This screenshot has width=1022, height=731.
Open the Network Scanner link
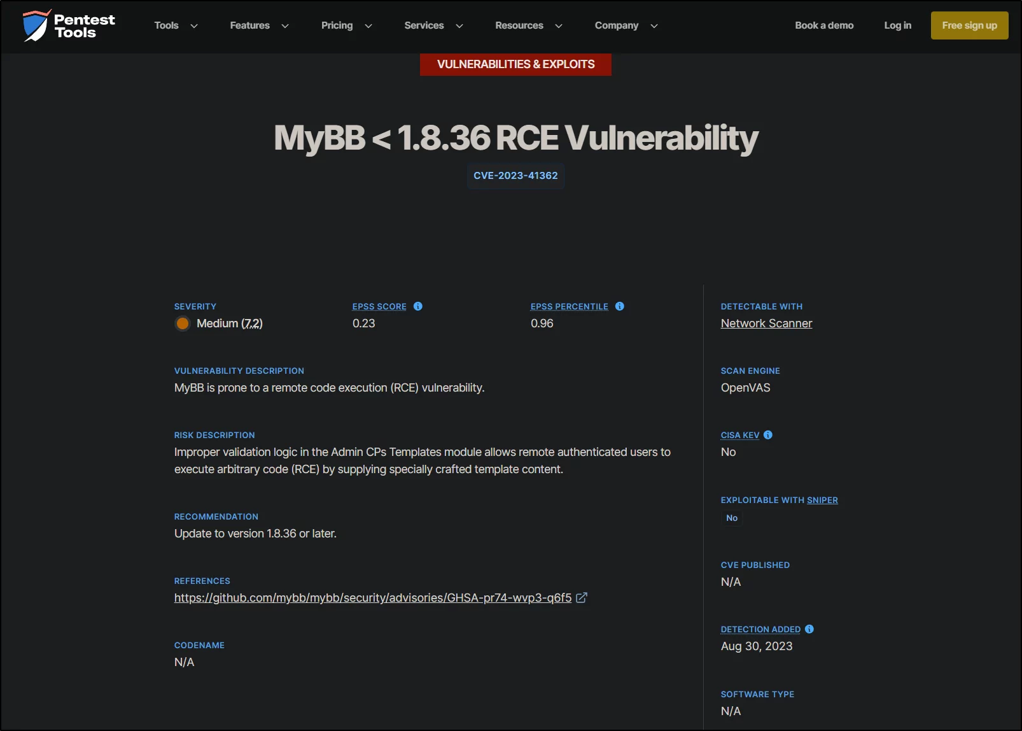[766, 323]
